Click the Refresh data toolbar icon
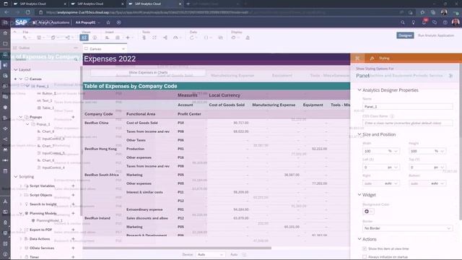 pyautogui.click(x=192, y=38)
